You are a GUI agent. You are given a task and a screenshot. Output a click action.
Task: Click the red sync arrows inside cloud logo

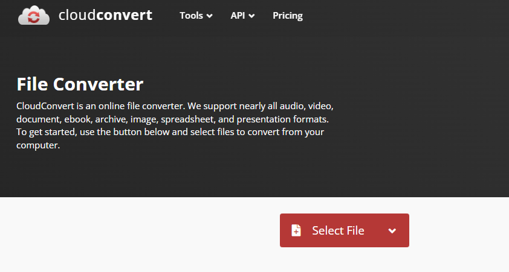point(34,17)
